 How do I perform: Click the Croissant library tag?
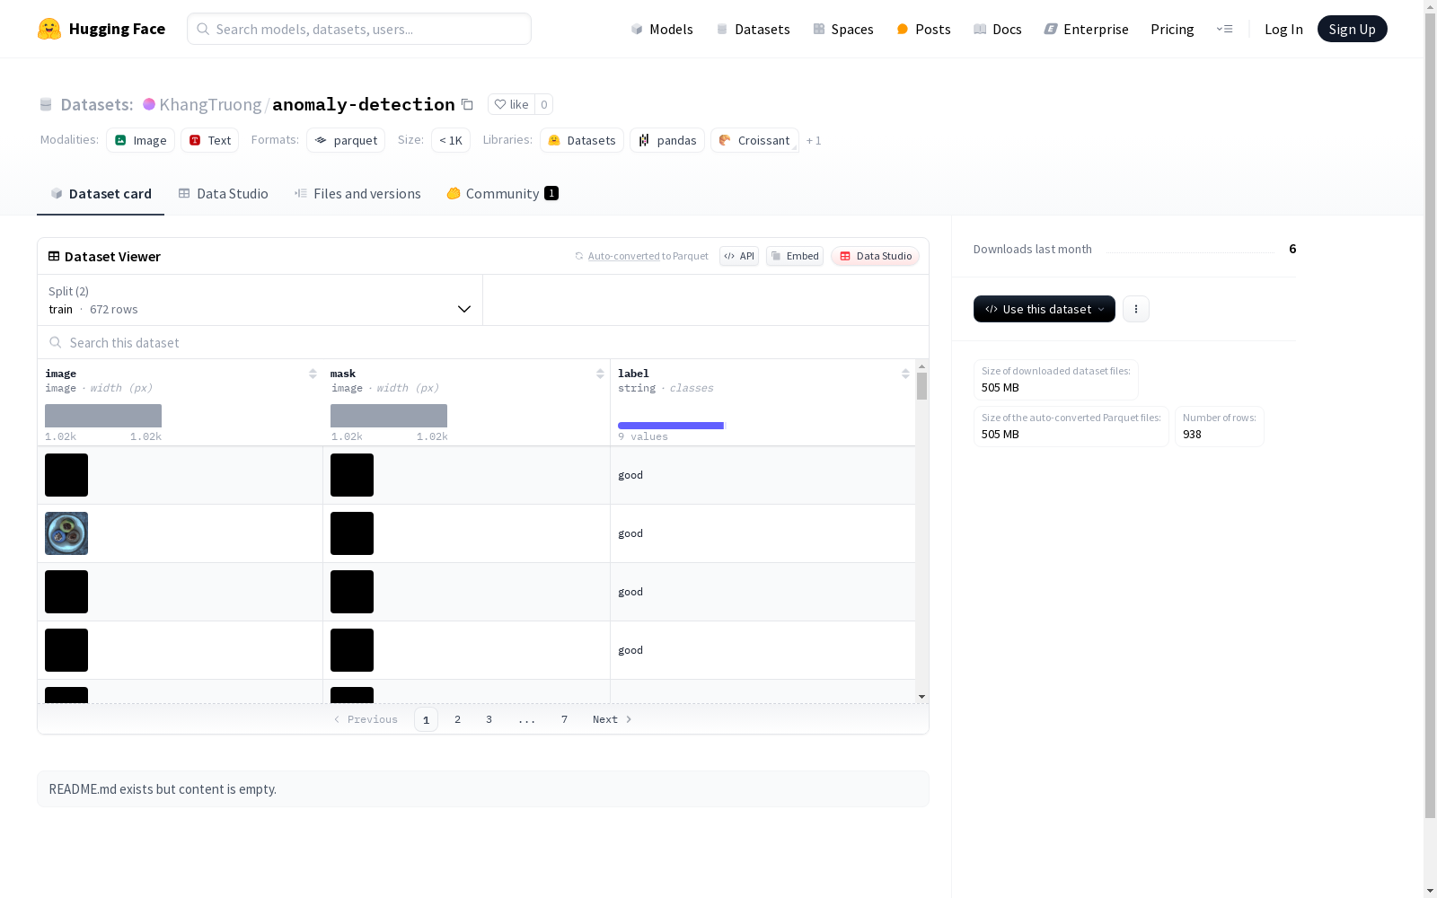pos(754,140)
